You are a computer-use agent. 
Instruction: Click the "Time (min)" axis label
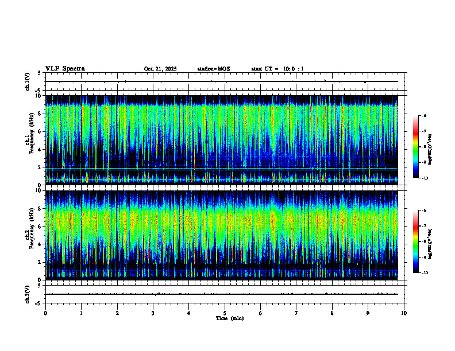(x=230, y=318)
